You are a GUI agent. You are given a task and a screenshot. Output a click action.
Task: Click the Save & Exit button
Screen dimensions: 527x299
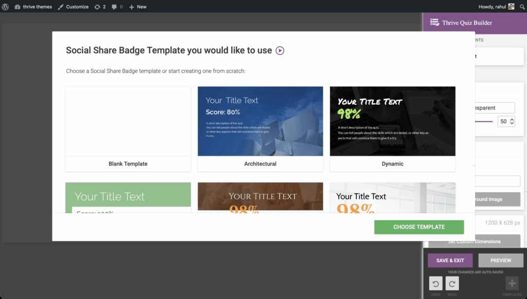(x=450, y=260)
